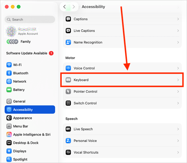Open Apple Intelligence & Siri settings
Screen dimensions: 187x163
31,134
